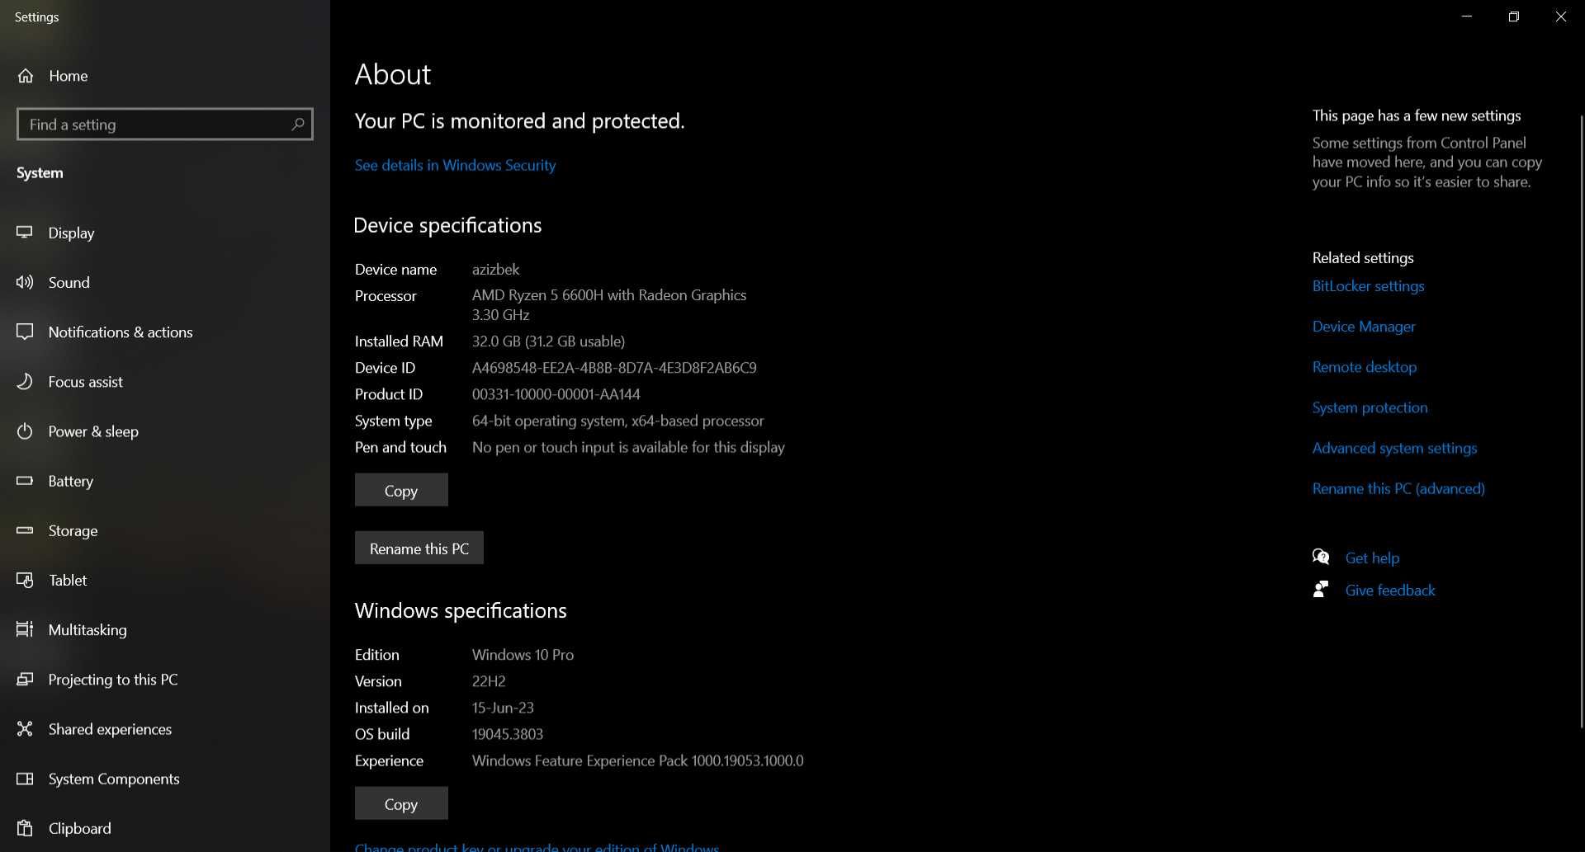Click the System Components icon
This screenshot has height=852, width=1585.
click(25, 779)
